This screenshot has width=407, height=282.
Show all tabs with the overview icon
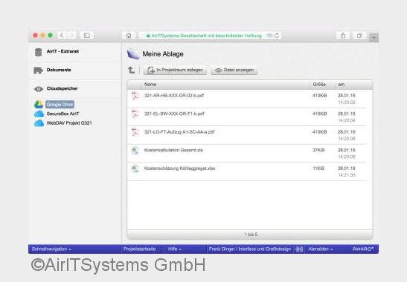359,36
